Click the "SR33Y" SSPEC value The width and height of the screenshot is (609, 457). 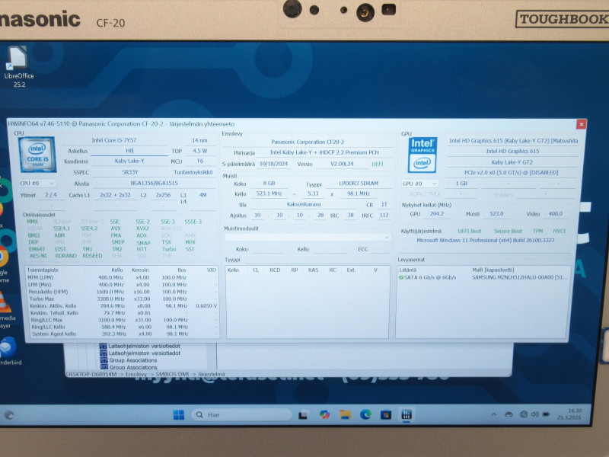coord(130,172)
